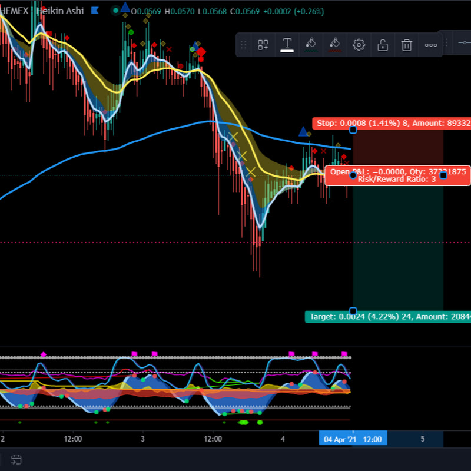Viewport: 471px width, 471px height.
Task: Click the target level handle of position
Action: 353,310
